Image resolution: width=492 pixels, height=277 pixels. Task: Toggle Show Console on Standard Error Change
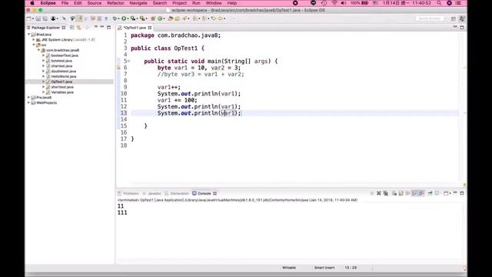click(421, 193)
